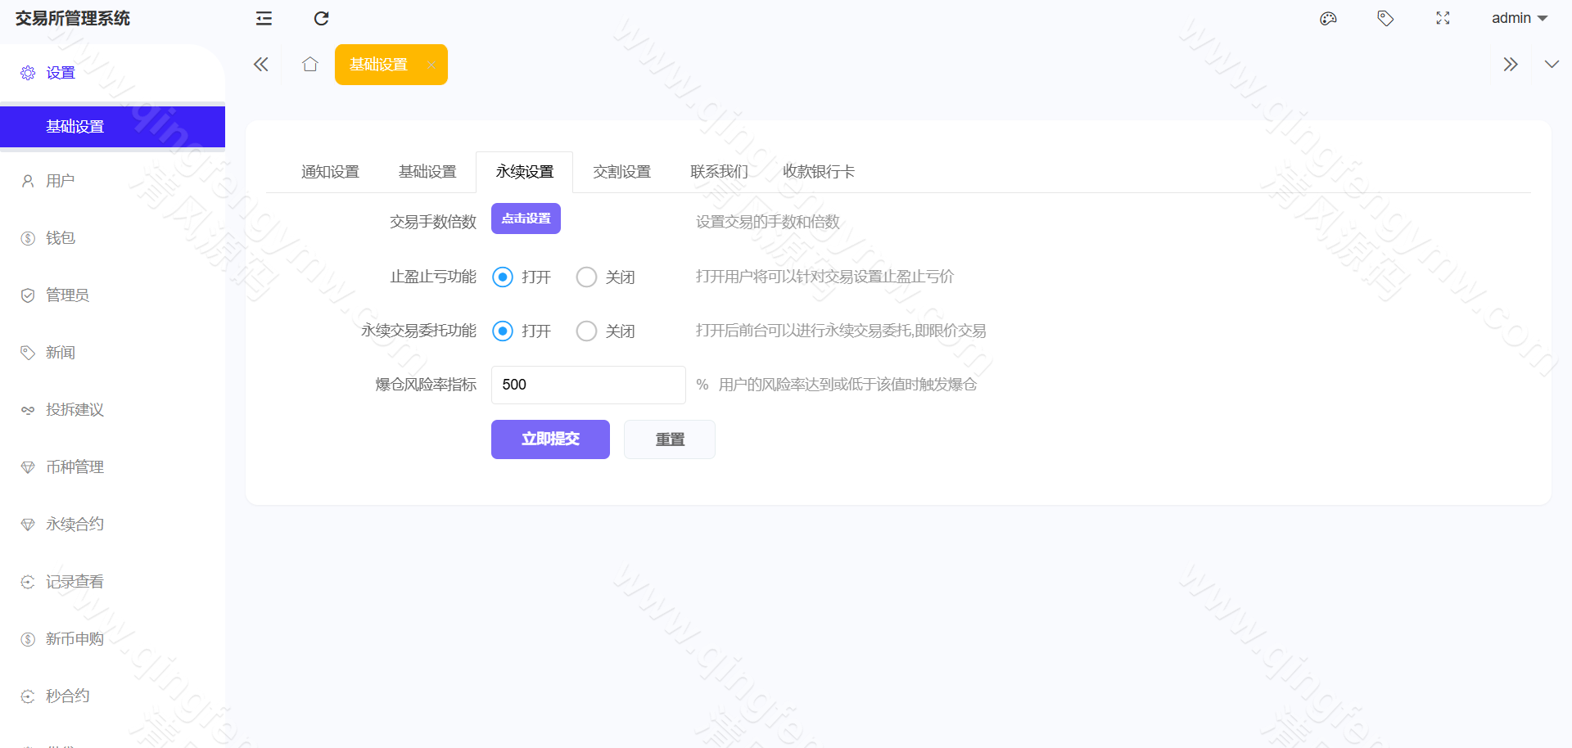
Task: Open the 收款银行卡 tab
Action: coord(818,171)
